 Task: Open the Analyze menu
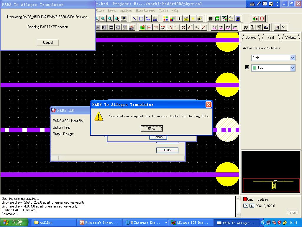pos(126,11)
